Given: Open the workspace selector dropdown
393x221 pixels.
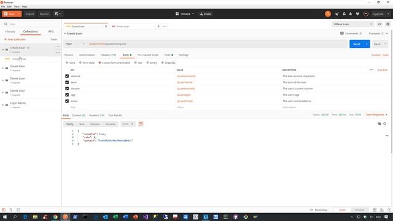Looking at the screenshot, I should tap(185, 14).
